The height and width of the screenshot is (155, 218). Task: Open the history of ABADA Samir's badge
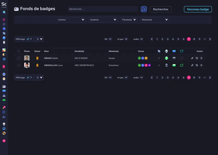pos(197,58)
